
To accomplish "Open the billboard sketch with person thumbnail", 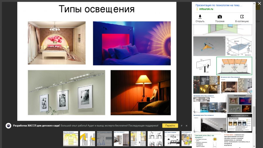I will [x=205, y=66].
